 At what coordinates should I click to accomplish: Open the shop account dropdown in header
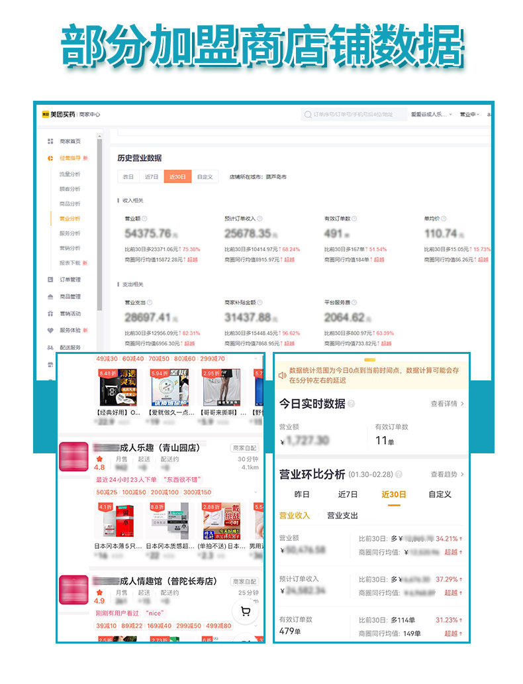(432, 114)
